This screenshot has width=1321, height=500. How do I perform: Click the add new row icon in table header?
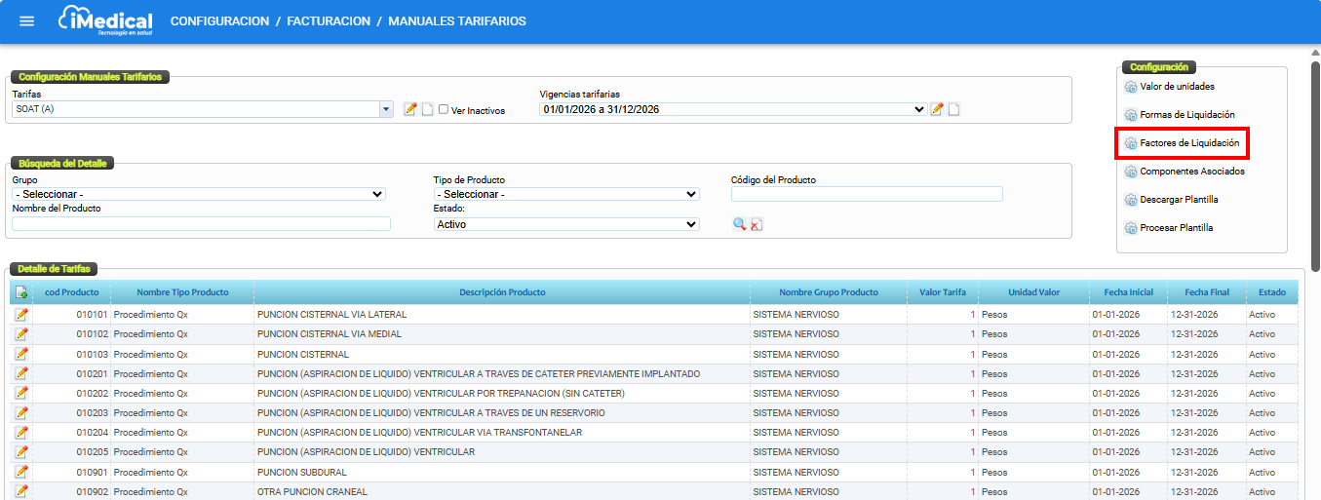(x=21, y=292)
